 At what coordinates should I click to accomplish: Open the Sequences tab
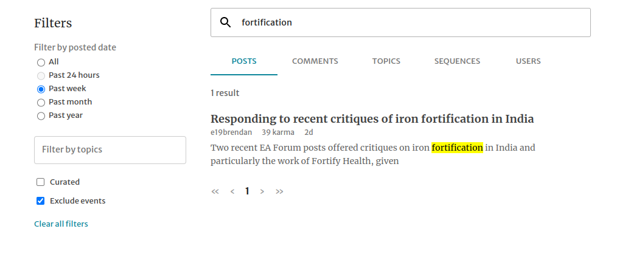pyautogui.click(x=457, y=61)
